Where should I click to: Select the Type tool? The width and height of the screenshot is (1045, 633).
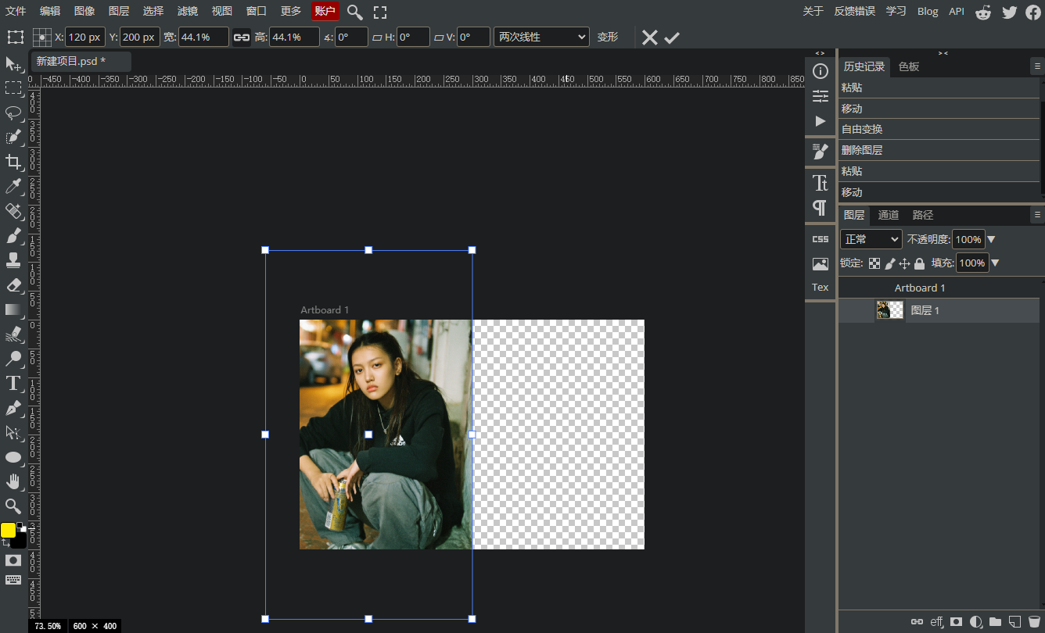[x=13, y=383]
